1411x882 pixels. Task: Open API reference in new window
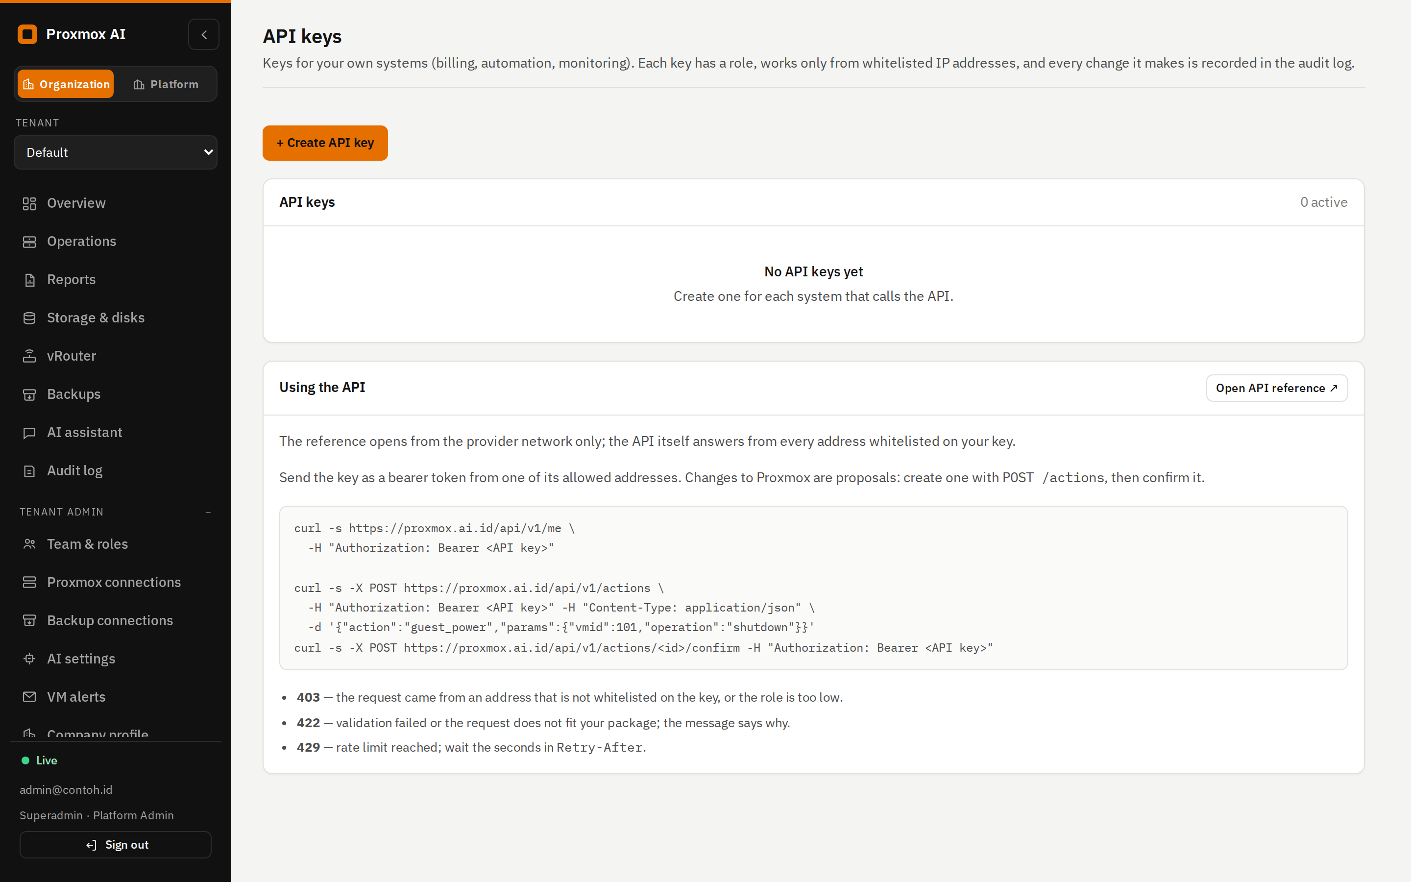tap(1277, 388)
